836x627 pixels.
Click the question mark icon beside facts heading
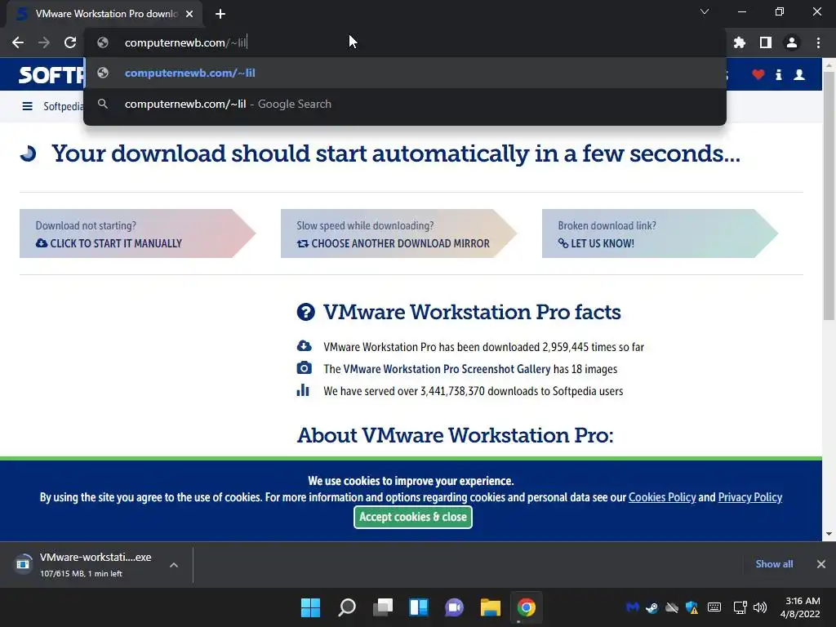point(305,312)
